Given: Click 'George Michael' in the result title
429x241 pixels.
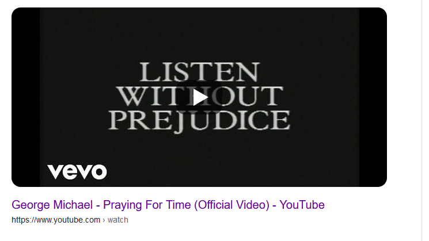Looking at the screenshot, I should point(52,205).
